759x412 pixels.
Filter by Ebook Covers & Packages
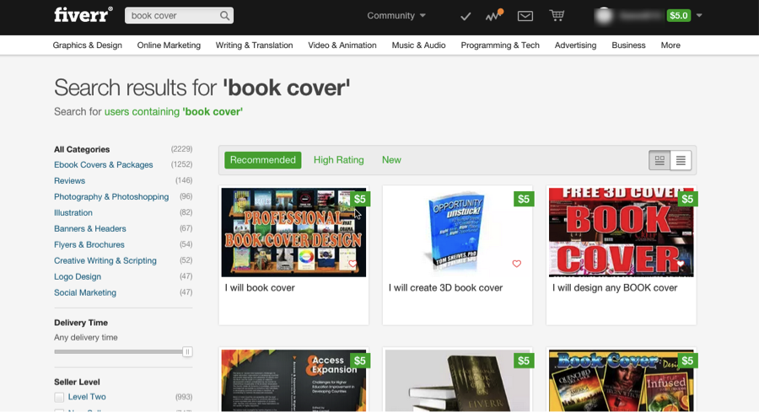pos(104,165)
